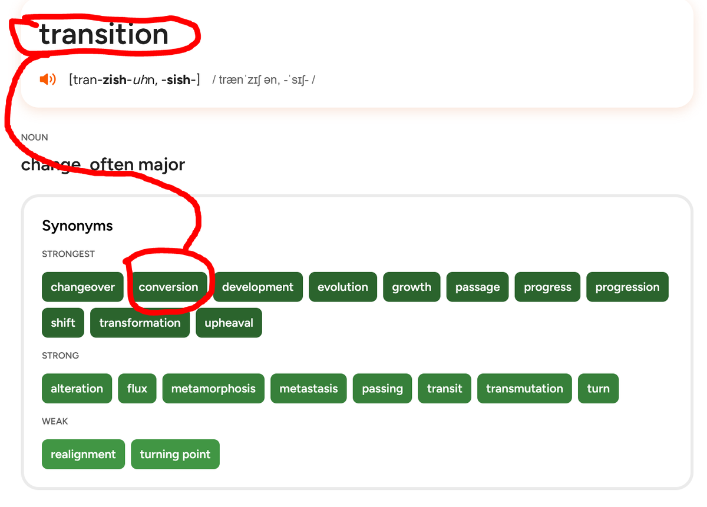Open the synonym 'conversion'
The width and height of the screenshot is (707, 507).
169,287
